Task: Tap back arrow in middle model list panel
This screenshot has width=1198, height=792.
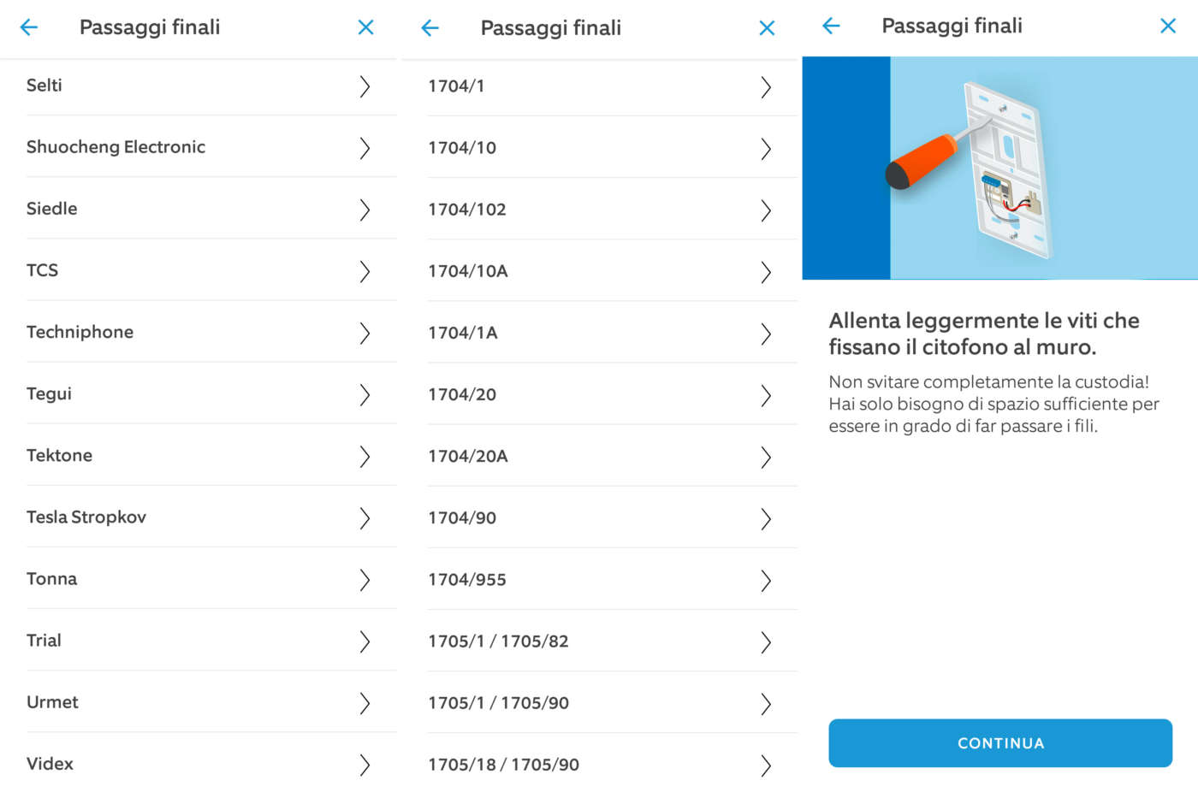Action: tap(430, 28)
